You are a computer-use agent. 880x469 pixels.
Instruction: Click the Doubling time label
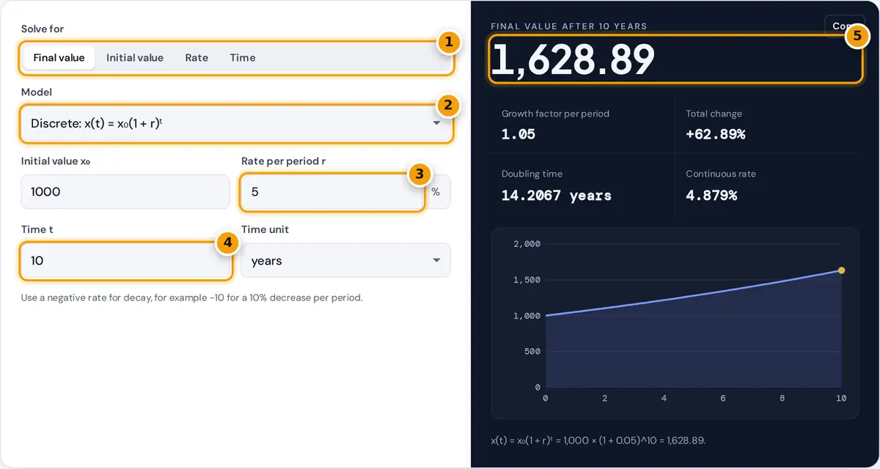pyautogui.click(x=532, y=174)
